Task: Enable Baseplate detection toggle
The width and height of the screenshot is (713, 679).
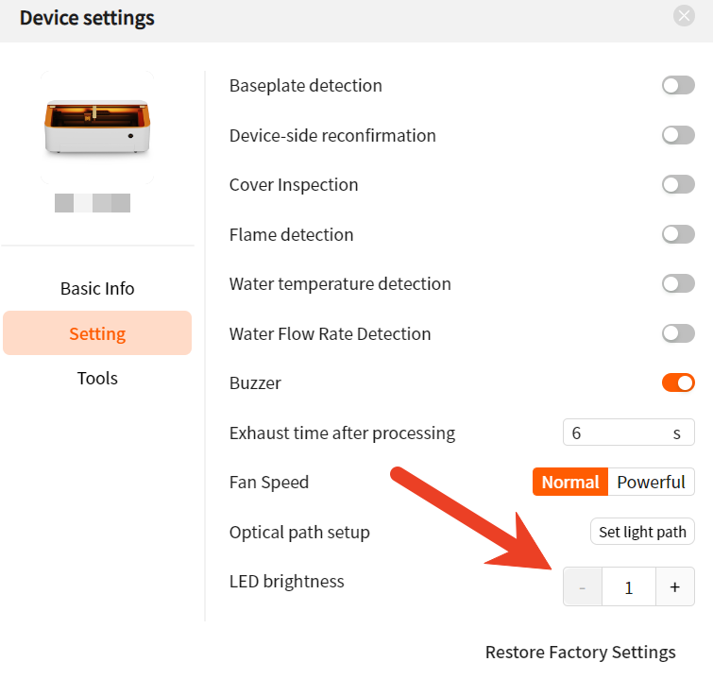Action: 678,86
